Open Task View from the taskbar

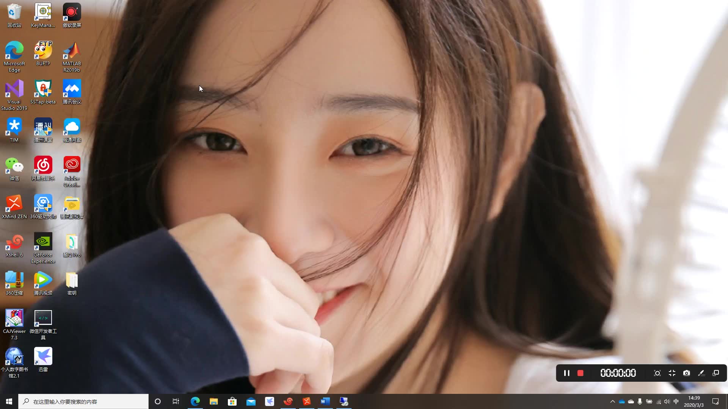(176, 401)
